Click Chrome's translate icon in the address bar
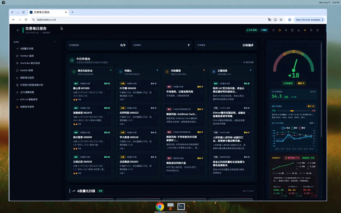341x213 pixels. (270, 20)
